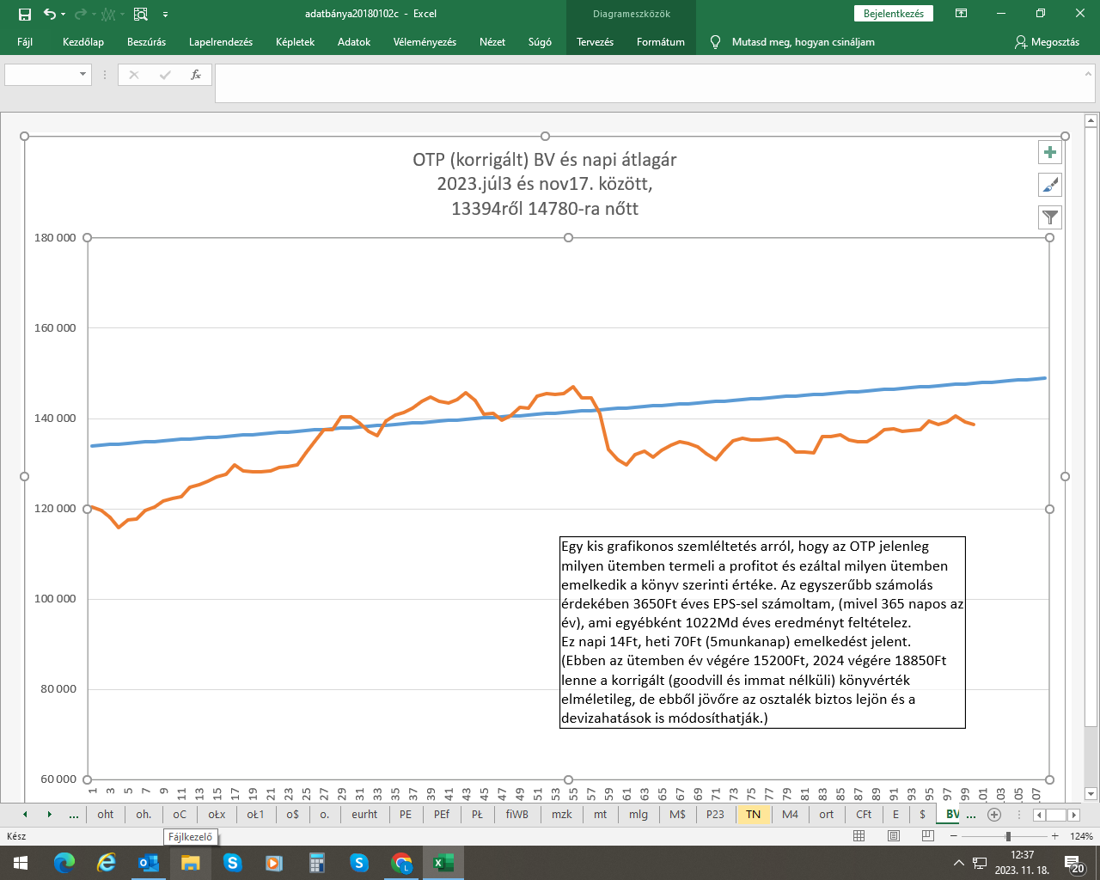Click the vertical scrollbar down arrow

(x=1091, y=794)
